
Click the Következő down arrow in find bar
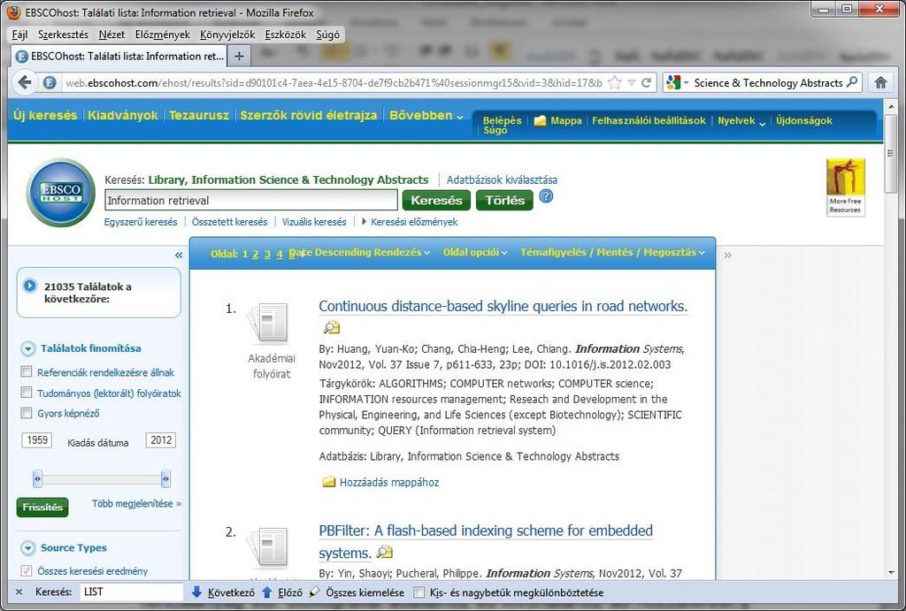point(196,592)
